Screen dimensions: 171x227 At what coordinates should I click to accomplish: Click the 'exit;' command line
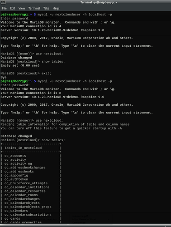pos(26,74)
